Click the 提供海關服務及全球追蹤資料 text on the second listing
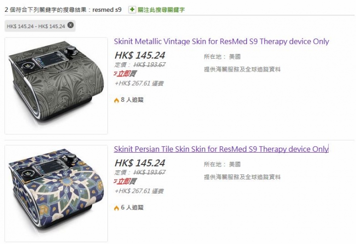The height and width of the screenshot is (244, 356). (242, 177)
